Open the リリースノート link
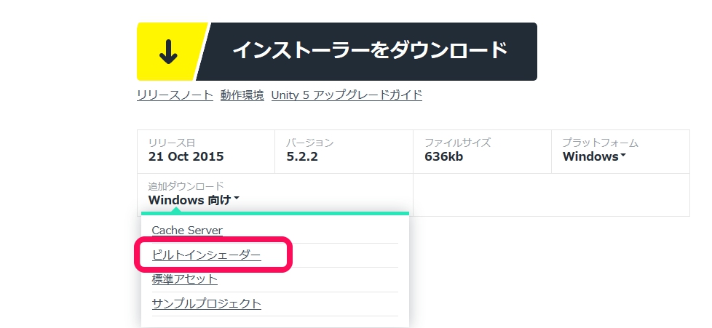The height and width of the screenshot is (328, 712). pyautogui.click(x=175, y=95)
